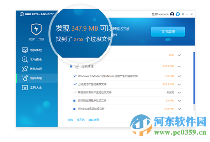Toggle Windows系统垃圾文件 checkbox
The height and width of the screenshot is (142, 210).
pos(74,109)
